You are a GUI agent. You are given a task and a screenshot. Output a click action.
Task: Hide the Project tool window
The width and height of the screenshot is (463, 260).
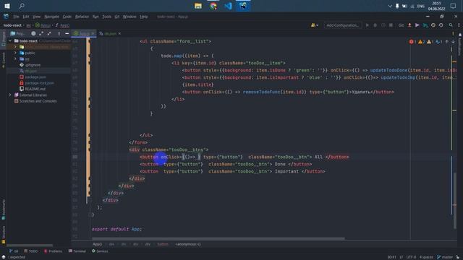(67, 34)
